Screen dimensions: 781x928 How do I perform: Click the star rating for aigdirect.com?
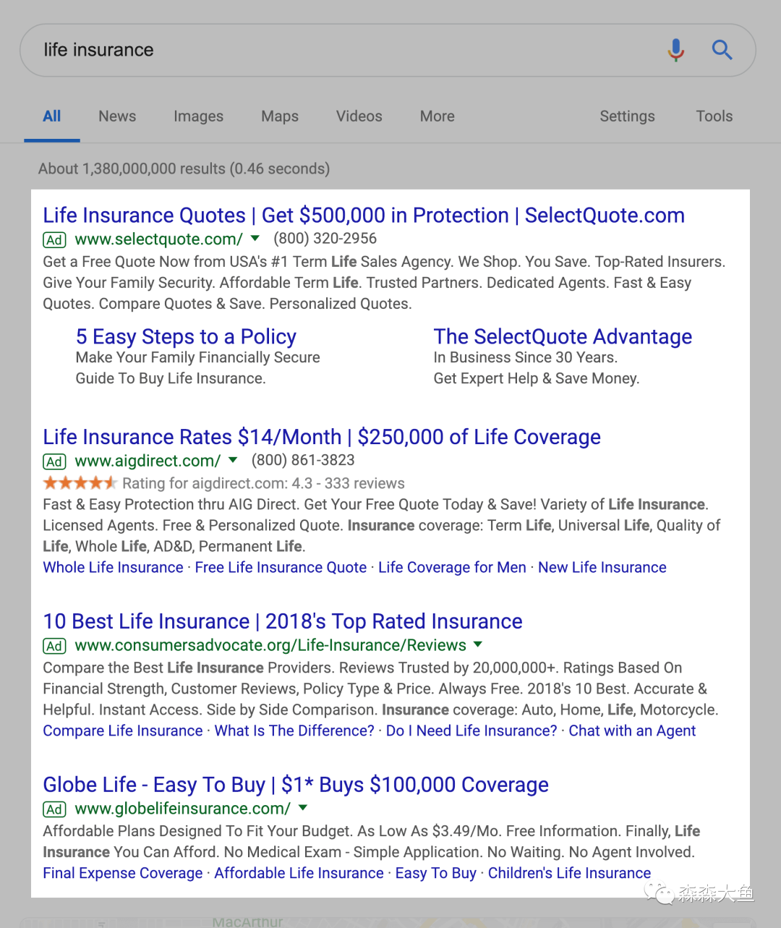click(x=80, y=483)
